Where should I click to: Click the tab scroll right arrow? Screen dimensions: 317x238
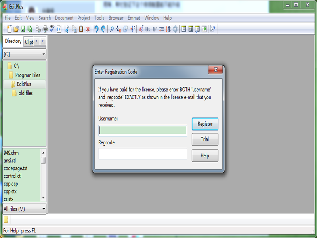click(x=43, y=41)
